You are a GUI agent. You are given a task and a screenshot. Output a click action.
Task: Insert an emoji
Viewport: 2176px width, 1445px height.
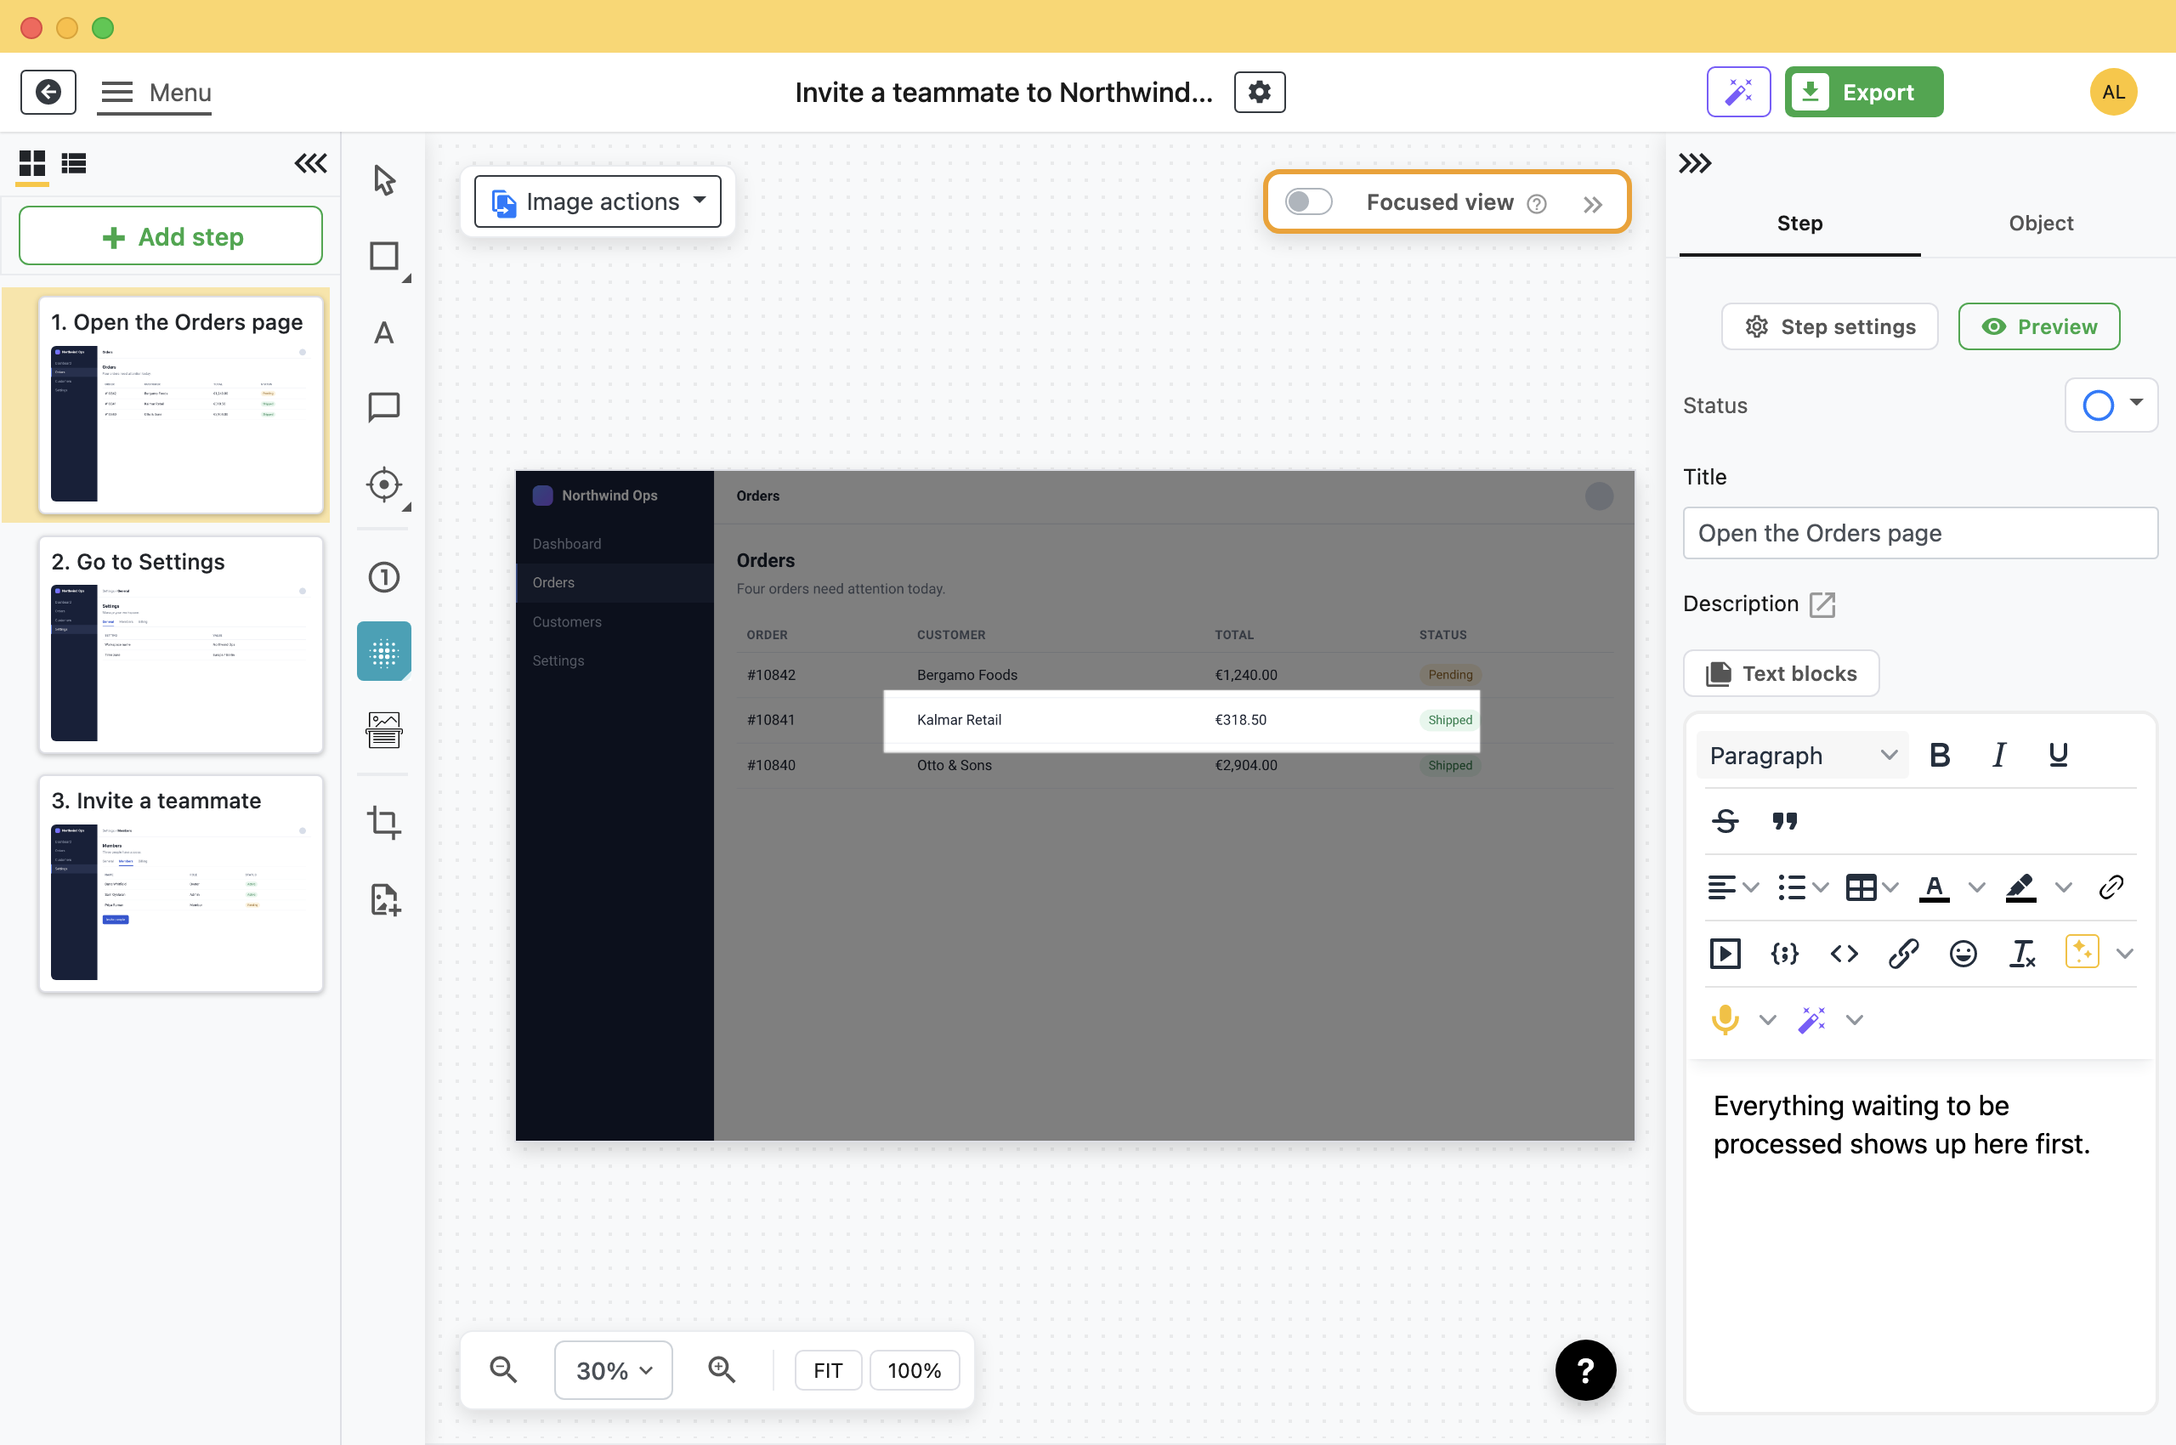1963,954
